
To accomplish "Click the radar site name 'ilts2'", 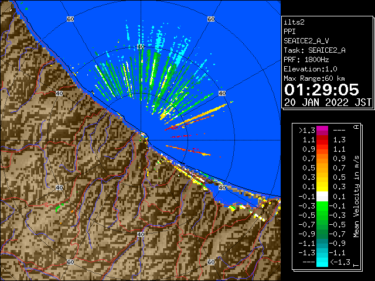I will 294,22.
